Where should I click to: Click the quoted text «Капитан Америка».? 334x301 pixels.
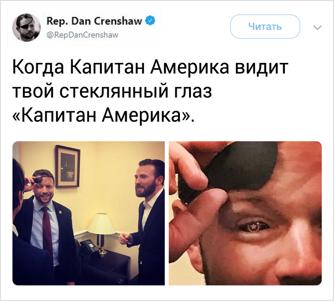[103, 116]
